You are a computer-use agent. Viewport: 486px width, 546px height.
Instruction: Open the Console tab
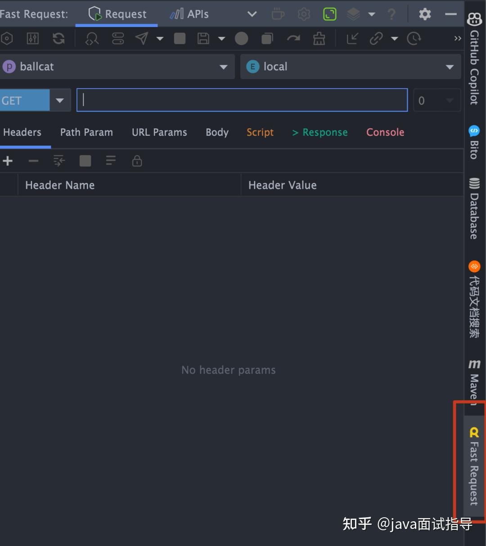385,132
